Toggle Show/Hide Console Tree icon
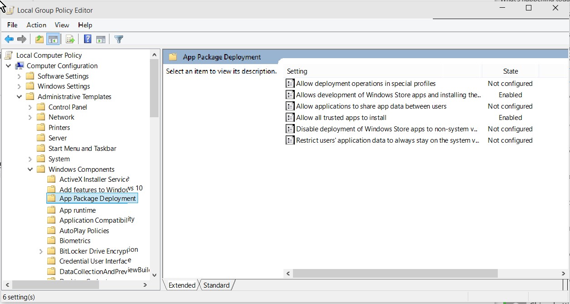This screenshot has height=304, width=570. point(53,40)
